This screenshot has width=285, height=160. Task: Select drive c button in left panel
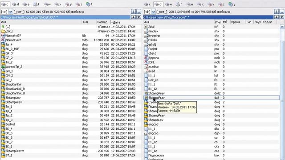coord(5,4)
